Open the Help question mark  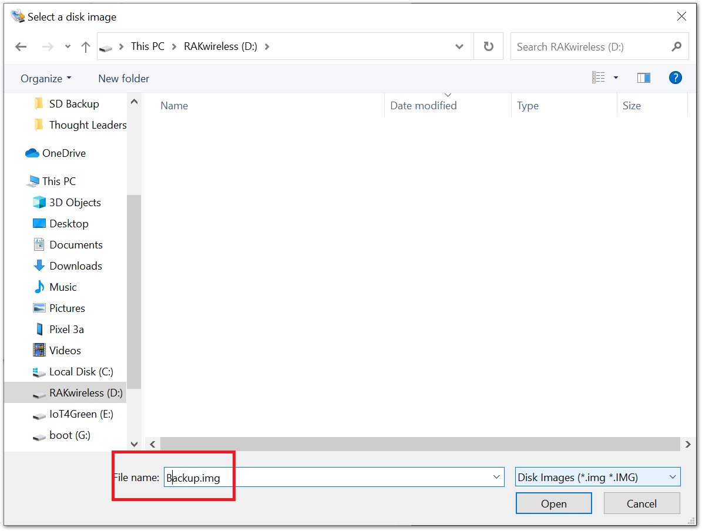point(675,78)
